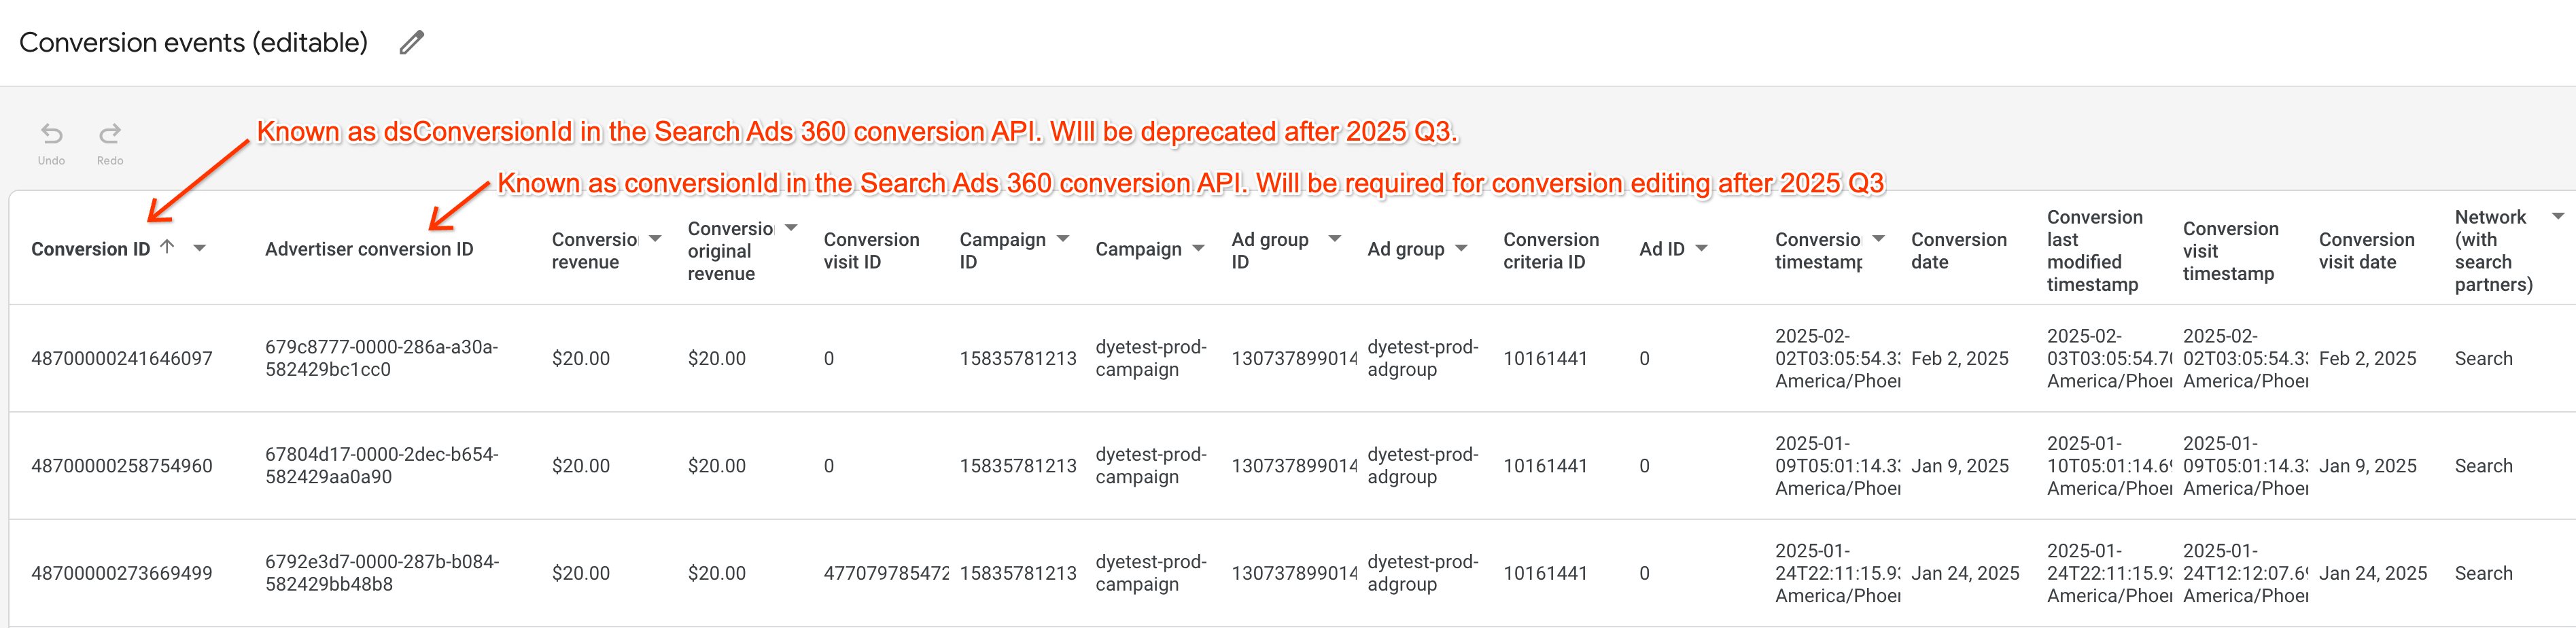
Task: Click the Search network value in the third row
Action: 2484,573
